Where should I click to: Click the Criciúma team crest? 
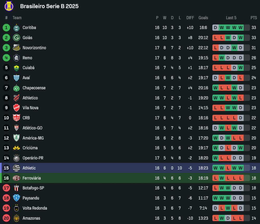tap(16, 148)
